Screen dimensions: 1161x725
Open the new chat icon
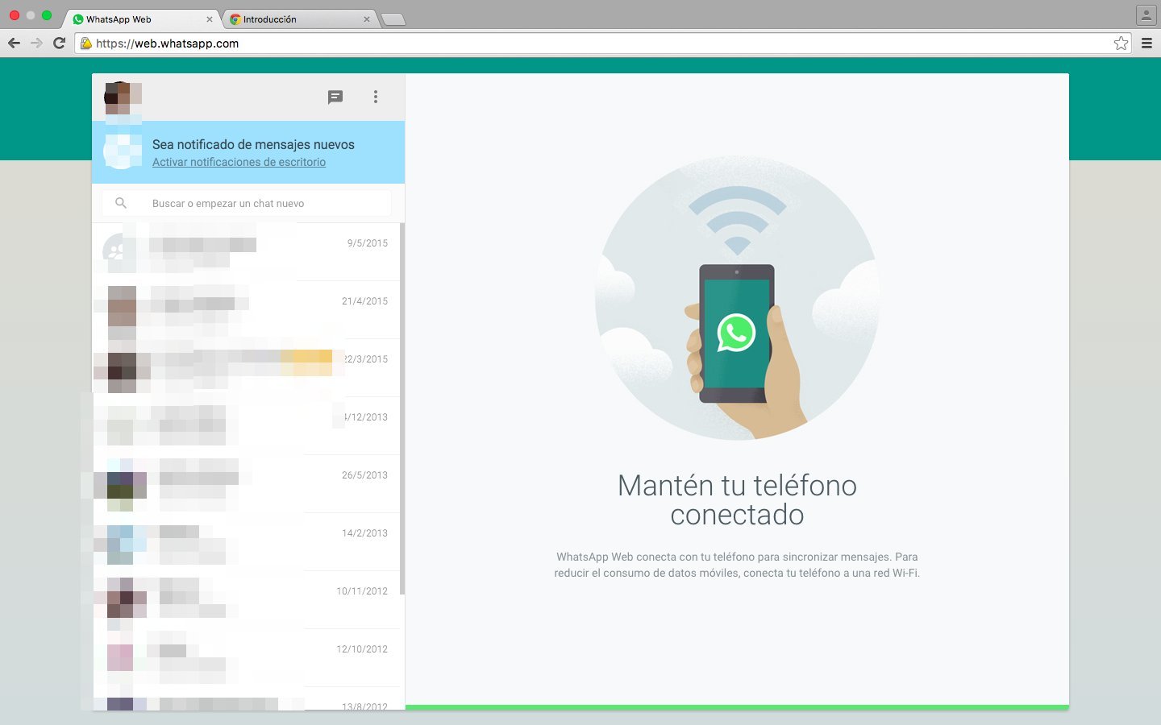coord(335,97)
